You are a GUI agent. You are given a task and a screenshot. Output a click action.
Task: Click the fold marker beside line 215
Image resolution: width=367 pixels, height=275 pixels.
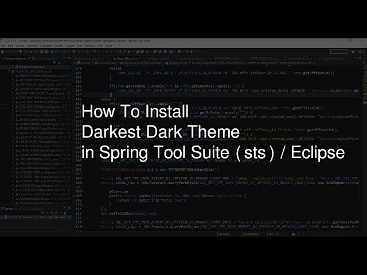pos(83,227)
